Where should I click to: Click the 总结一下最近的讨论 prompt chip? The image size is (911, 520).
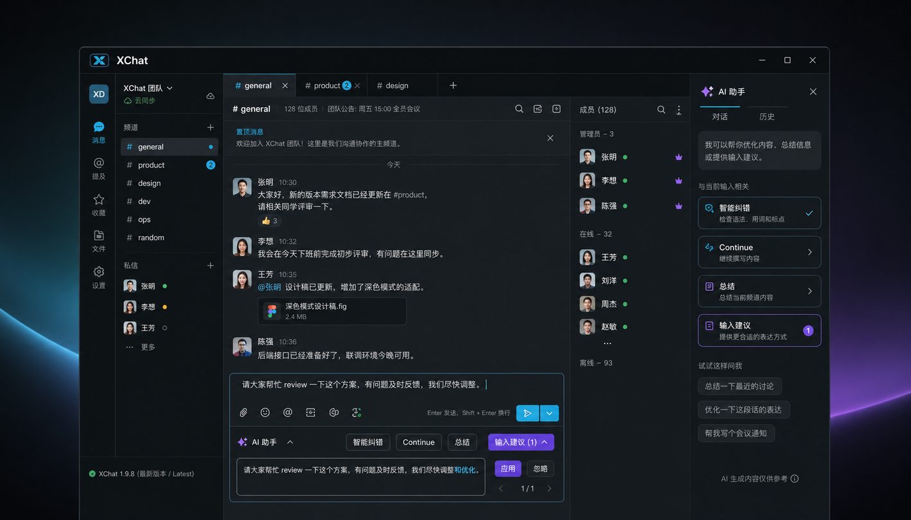(x=739, y=386)
